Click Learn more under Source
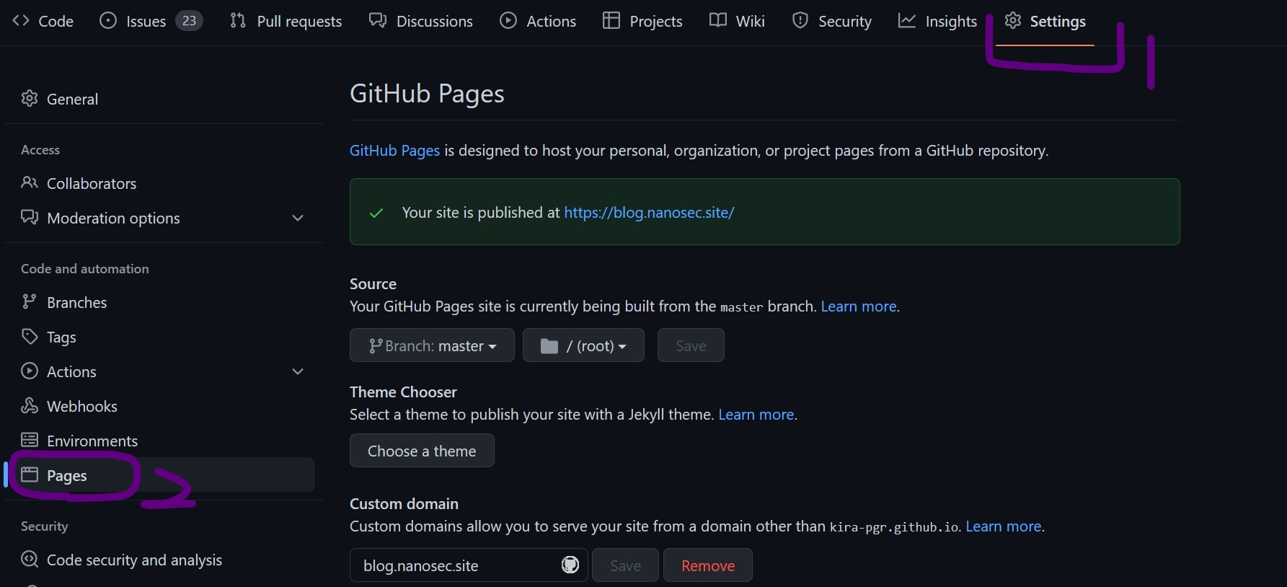 (858, 306)
